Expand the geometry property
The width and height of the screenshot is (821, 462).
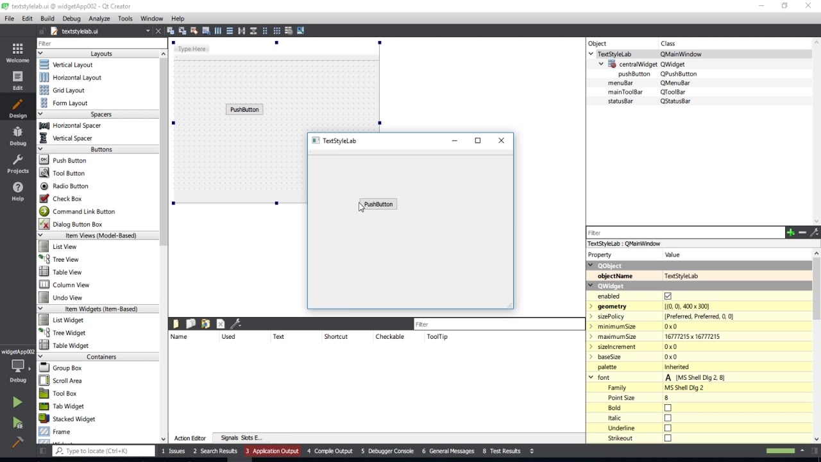pyautogui.click(x=591, y=306)
